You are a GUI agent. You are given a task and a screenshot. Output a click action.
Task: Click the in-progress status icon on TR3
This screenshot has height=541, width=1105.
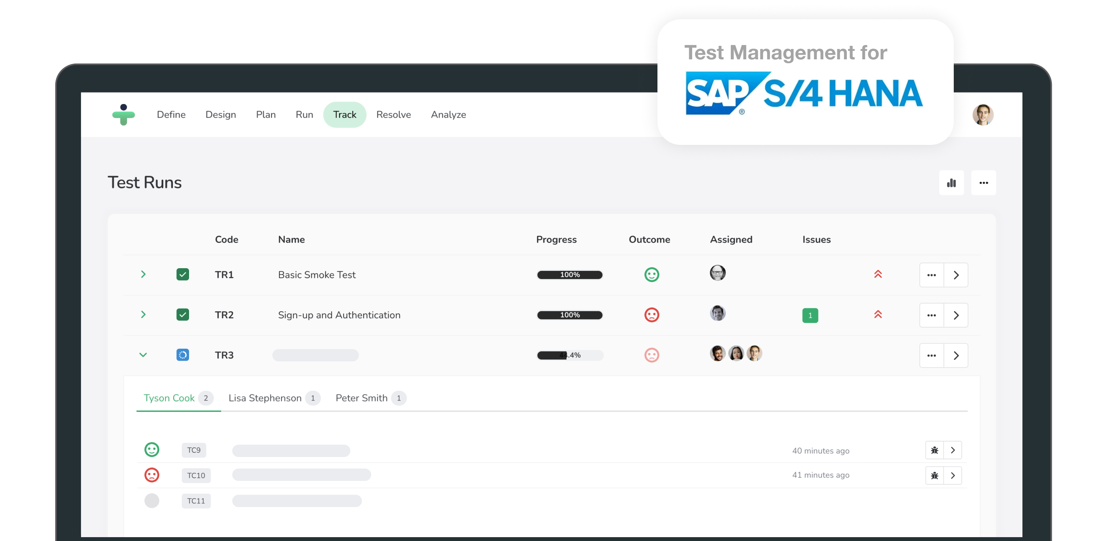[183, 355]
